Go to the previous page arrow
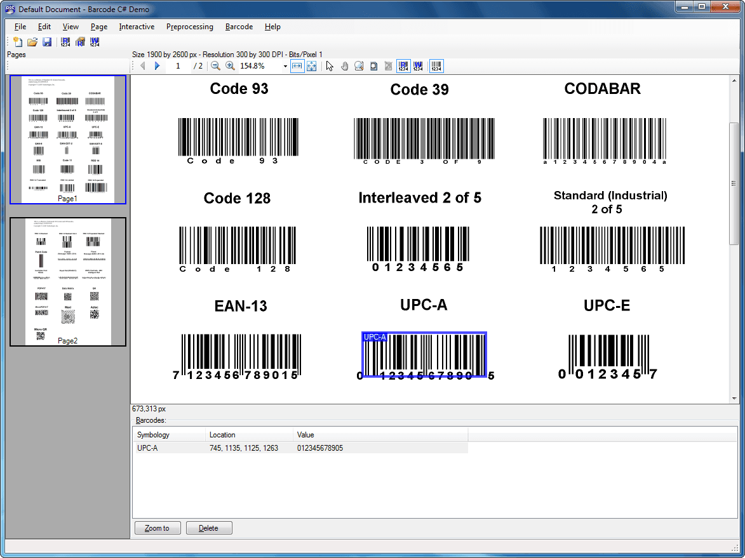745x558 pixels. pos(142,66)
